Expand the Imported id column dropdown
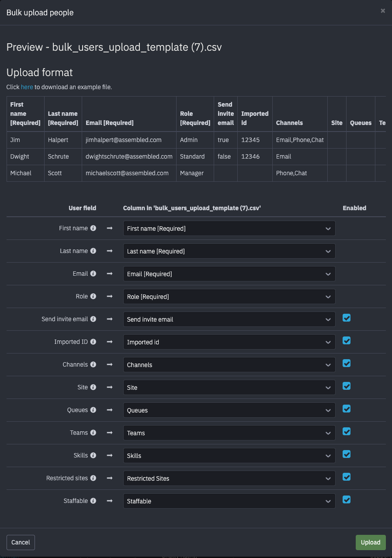The image size is (392, 558). tap(229, 342)
